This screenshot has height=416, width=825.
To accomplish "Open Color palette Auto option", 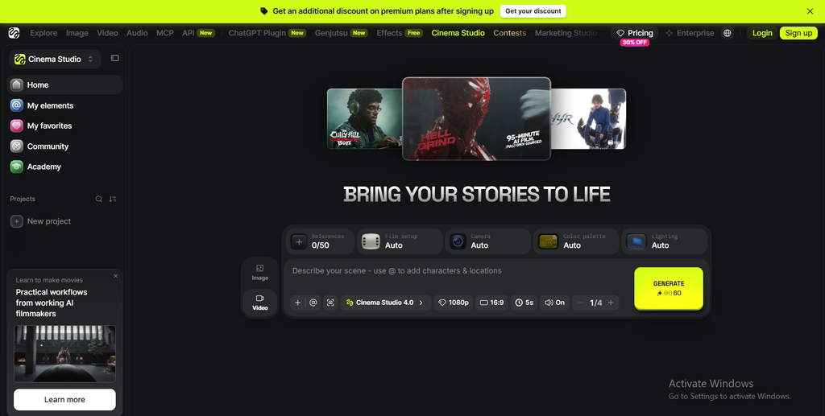I will pyautogui.click(x=576, y=241).
